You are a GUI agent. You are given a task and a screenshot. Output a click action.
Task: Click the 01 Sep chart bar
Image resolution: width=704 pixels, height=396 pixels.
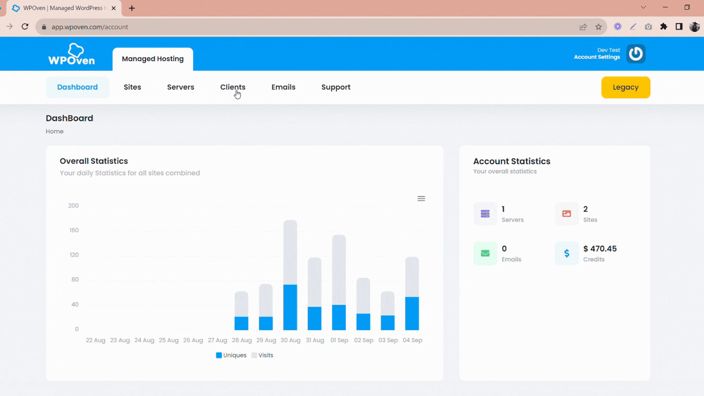pyautogui.click(x=339, y=282)
